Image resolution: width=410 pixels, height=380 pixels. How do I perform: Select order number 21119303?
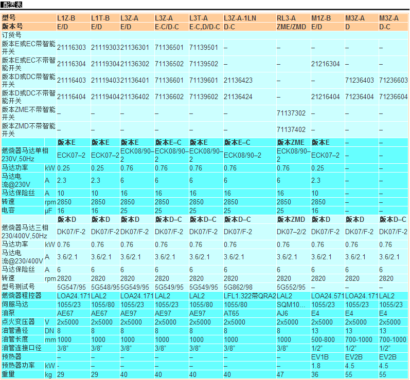pyautogui.click(x=105, y=47)
